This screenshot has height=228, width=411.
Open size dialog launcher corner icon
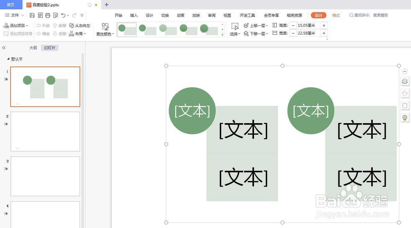pyautogui.click(x=327, y=39)
